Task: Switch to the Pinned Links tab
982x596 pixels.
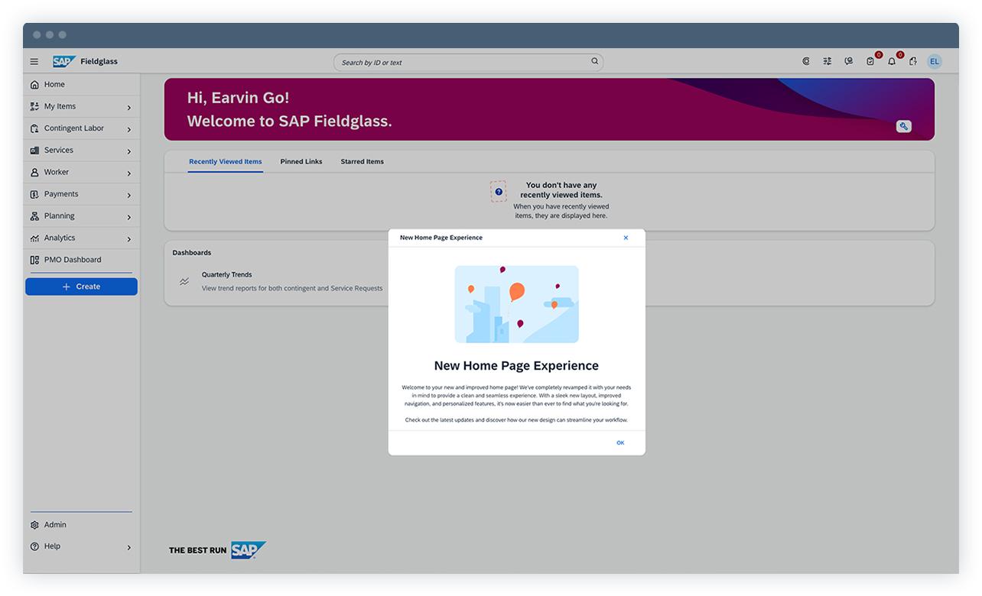Action: (301, 161)
